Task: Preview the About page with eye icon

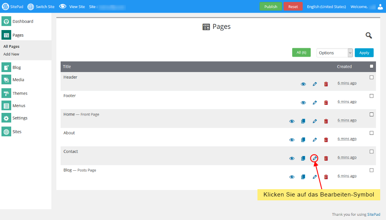Action: 292,139
